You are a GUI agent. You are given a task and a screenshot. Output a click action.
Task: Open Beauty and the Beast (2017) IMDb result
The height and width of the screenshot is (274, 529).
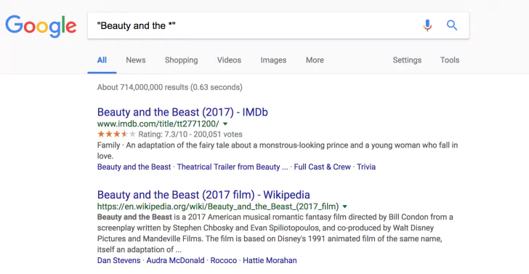click(182, 112)
